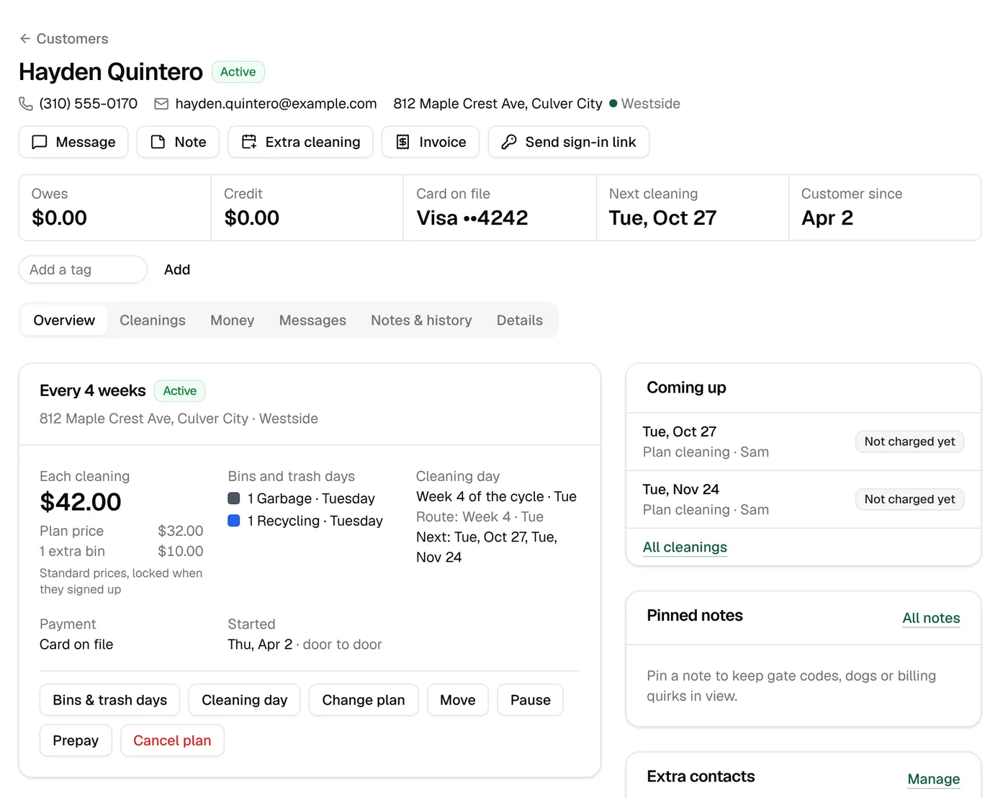Open the Tue, Oct 27 upcoming cleaning
Viewport: 1008px width, 798px height.
pyautogui.click(x=804, y=441)
